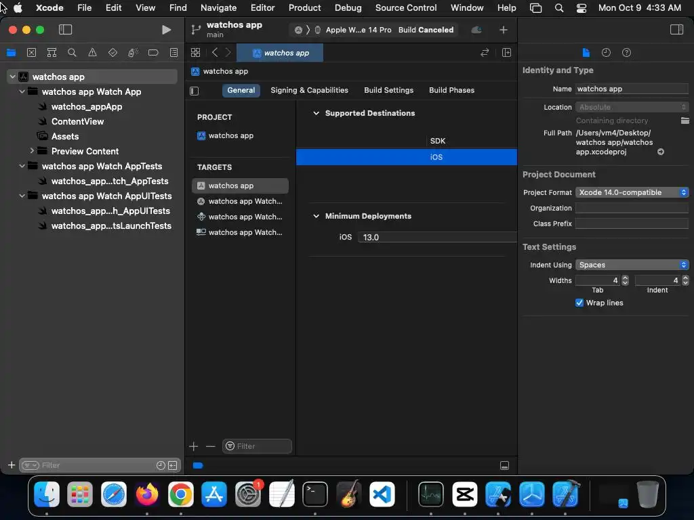Image resolution: width=694 pixels, height=520 pixels.
Task: Switch to the Build Phases tab
Action: [x=451, y=90]
